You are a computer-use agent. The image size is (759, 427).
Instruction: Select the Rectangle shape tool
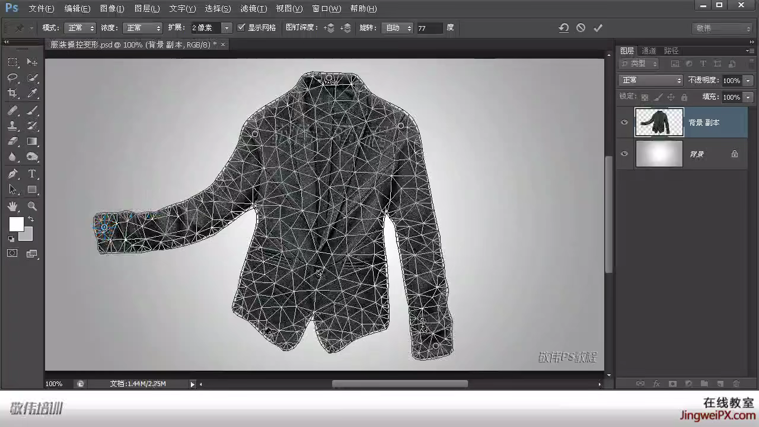coord(32,190)
